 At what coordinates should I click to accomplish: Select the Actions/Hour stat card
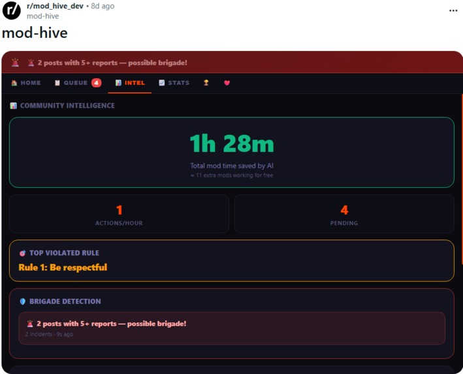point(119,214)
